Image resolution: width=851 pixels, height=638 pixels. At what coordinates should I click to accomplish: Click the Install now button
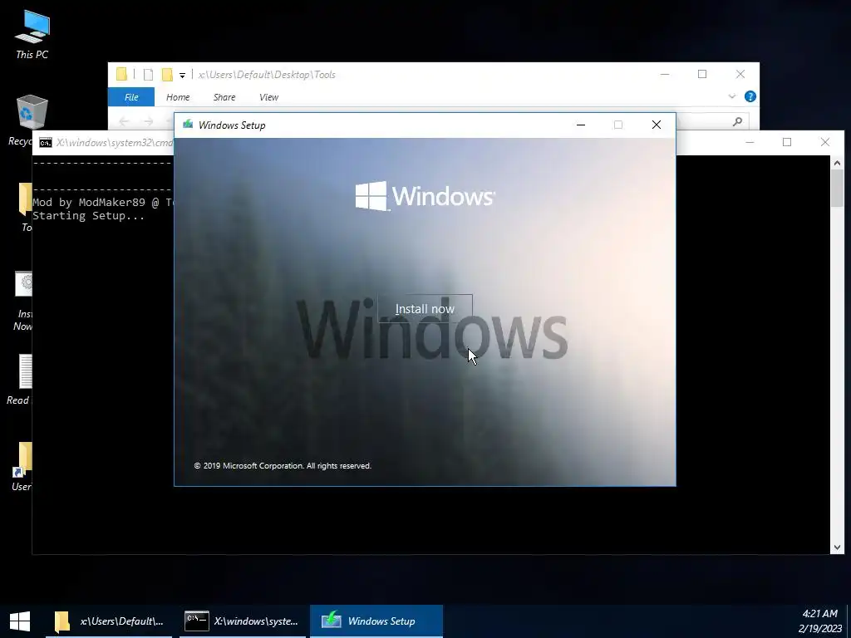425,309
